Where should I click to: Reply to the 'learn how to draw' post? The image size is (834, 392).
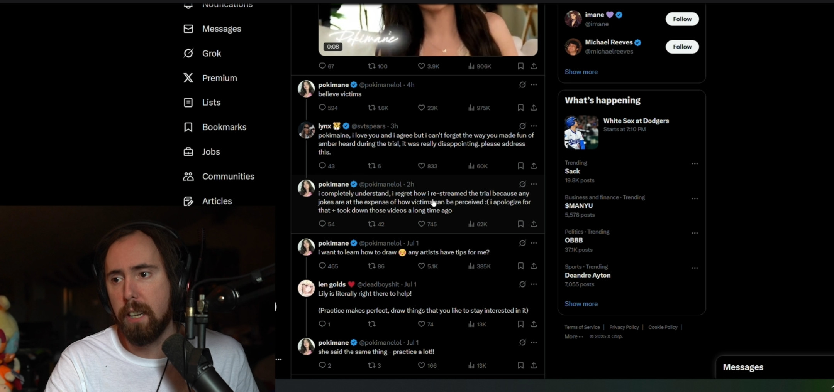coord(328,266)
